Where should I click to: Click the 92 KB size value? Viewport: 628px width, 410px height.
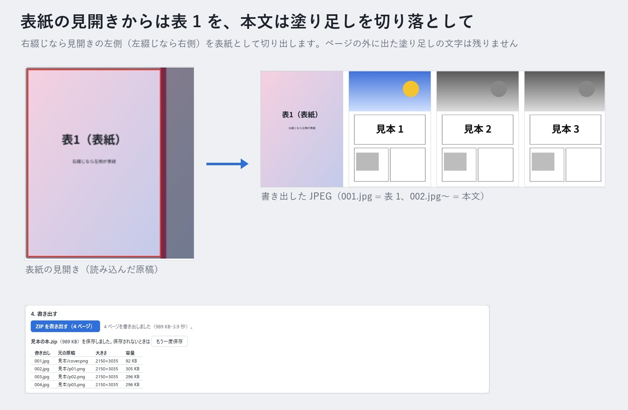pyautogui.click(x=131, y=361)
